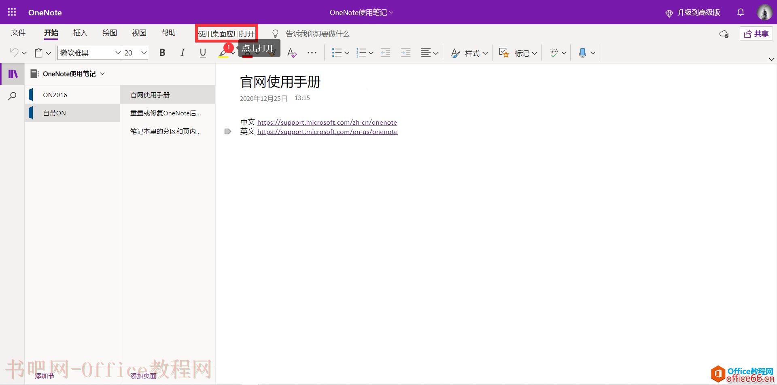
Task: Switch to the 插入 tab
Action: [x=80, y=33]
